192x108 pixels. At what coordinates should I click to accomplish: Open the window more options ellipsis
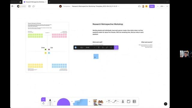click(167, 2)
